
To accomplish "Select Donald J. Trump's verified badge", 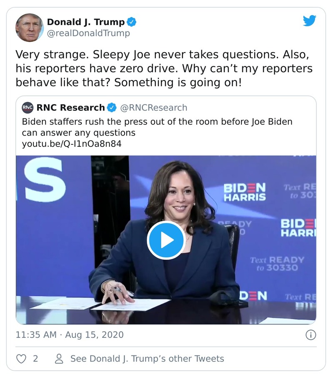I will pyautogui.click(x=130, y=22).
